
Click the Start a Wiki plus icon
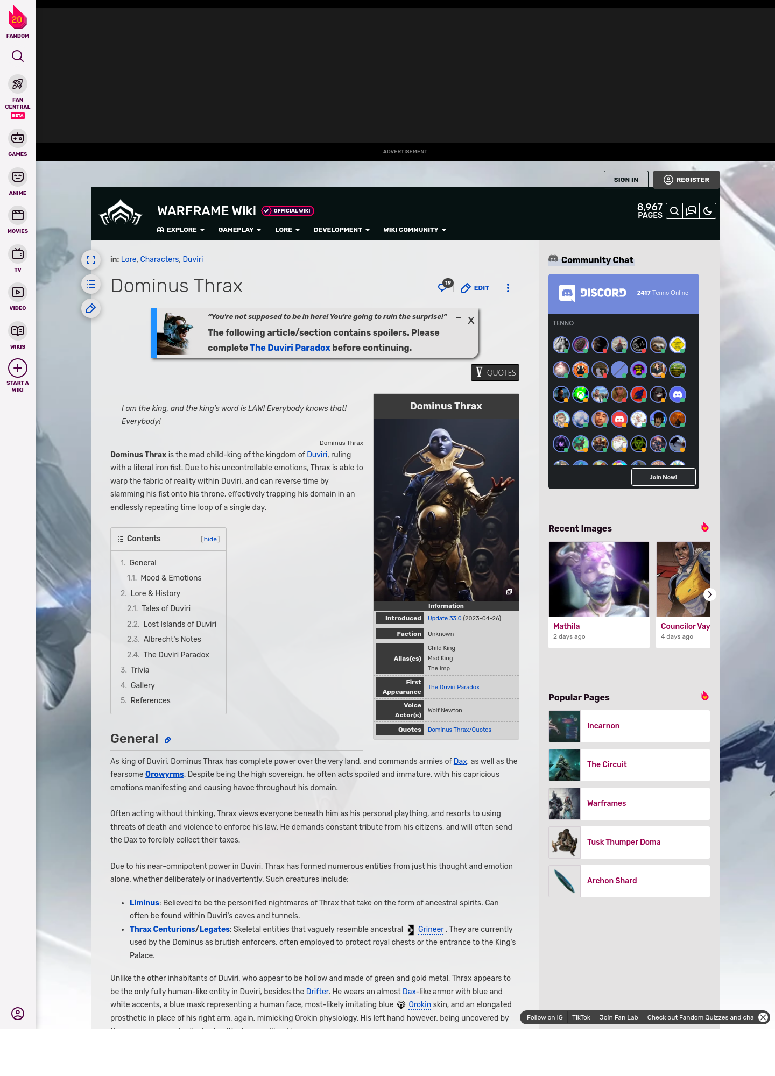coord(18,369)
